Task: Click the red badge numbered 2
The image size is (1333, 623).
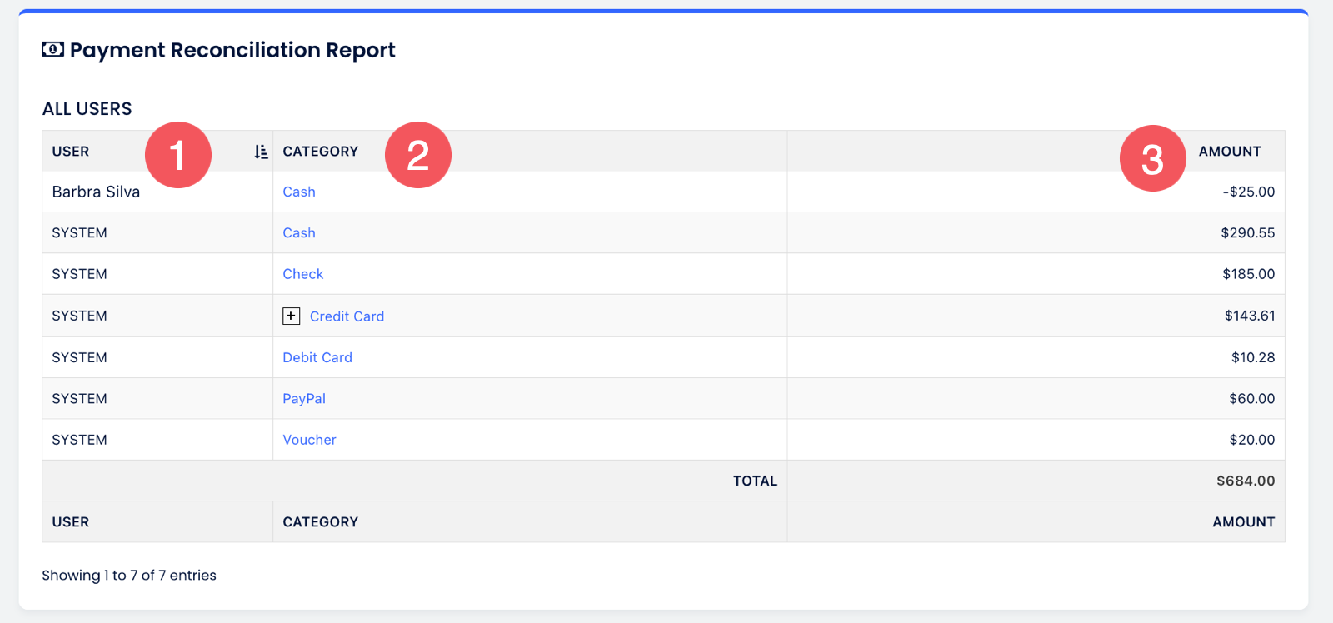Action: pos(417,155)
